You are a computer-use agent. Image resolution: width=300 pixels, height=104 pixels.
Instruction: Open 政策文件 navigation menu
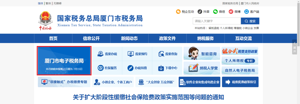tap(167, 39)
